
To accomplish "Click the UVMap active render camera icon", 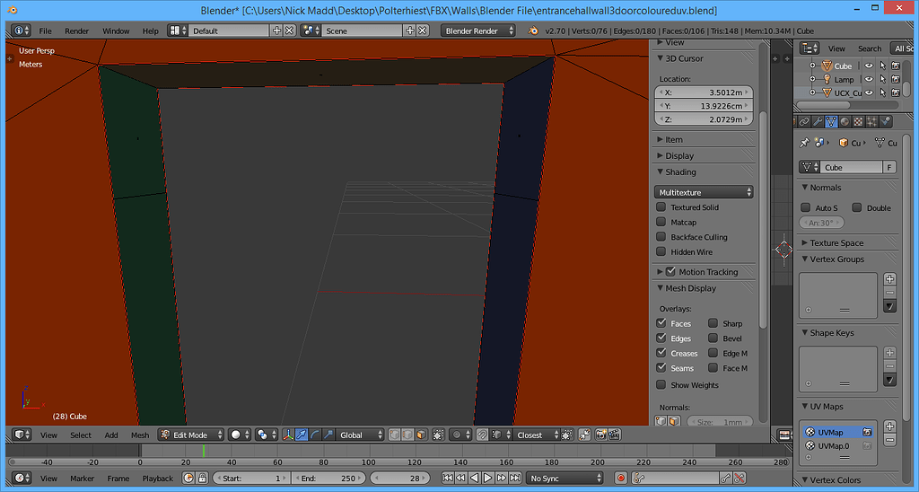I will point(867,432).
